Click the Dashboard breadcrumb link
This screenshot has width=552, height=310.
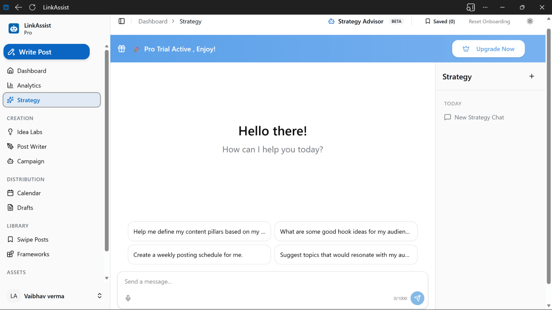(x=153, y=21)
